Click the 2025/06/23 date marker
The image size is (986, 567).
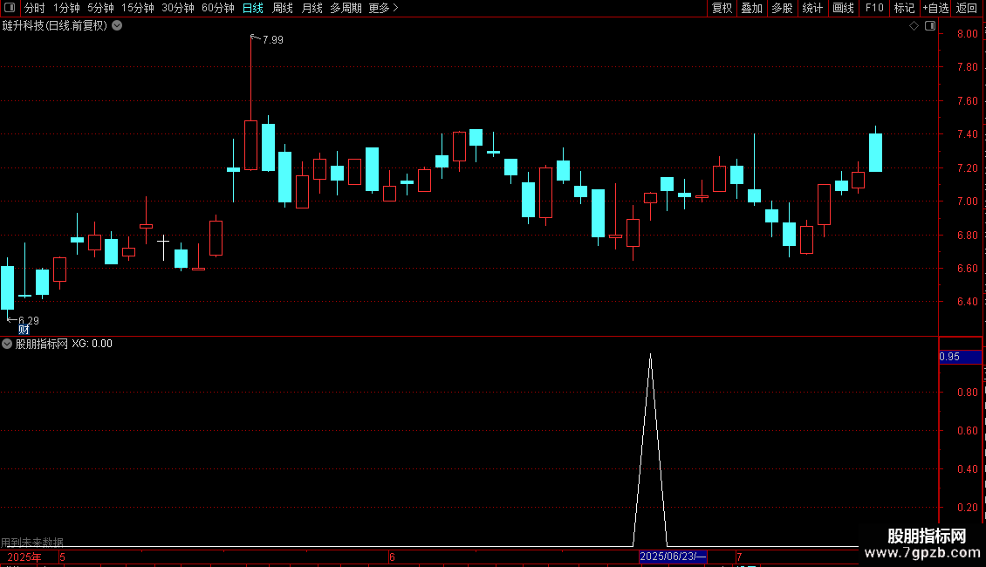673,557
